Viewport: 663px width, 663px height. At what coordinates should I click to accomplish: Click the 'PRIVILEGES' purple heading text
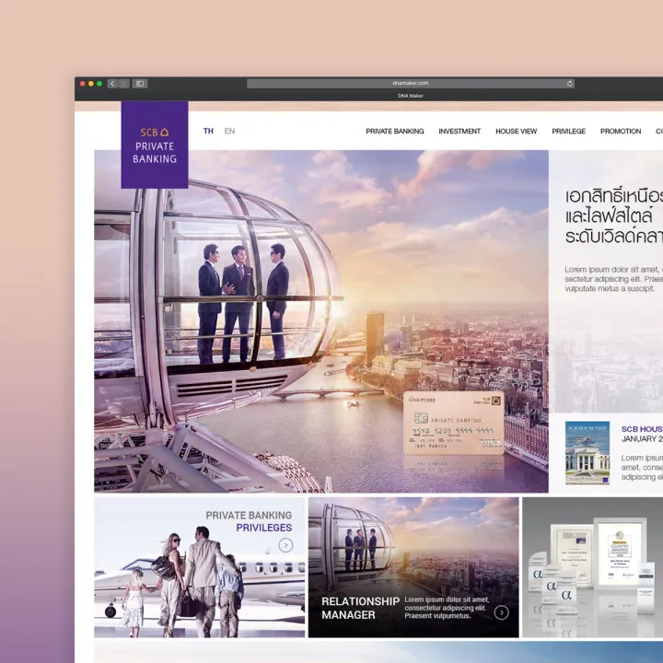click(264, 528)
